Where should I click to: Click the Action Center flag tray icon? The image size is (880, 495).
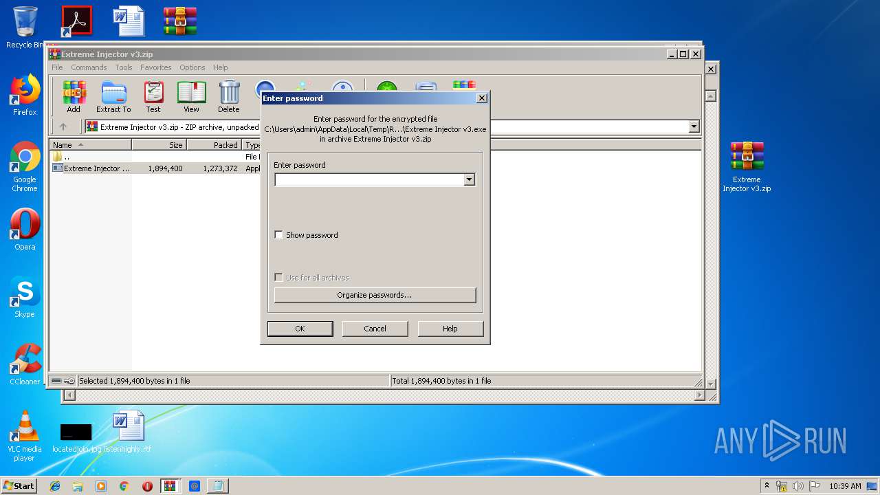click(814, 486)
